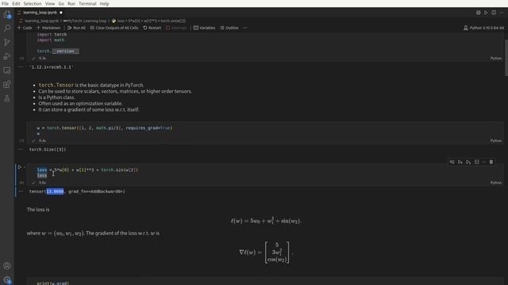Open the File menu
Image resolution: width=508 pixels, height=285 pixels.
5,3
